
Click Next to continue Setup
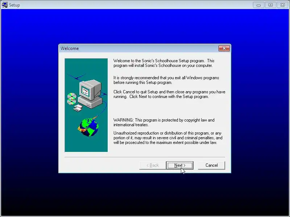click(180, 165)
